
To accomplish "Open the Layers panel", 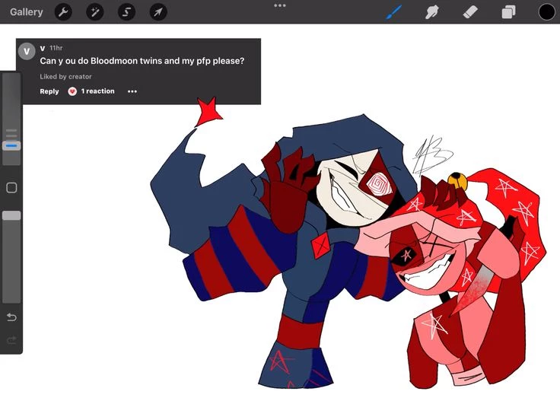I will click(x=508, y=12).
